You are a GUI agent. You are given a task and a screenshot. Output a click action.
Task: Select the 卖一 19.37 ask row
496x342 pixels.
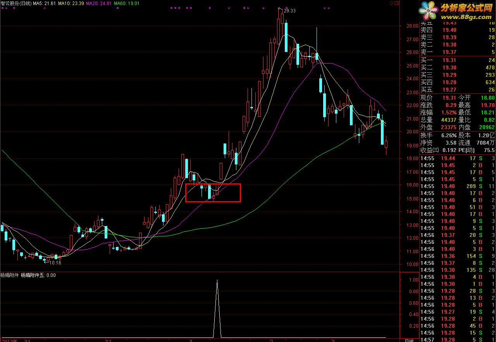(x=458, y=52)
